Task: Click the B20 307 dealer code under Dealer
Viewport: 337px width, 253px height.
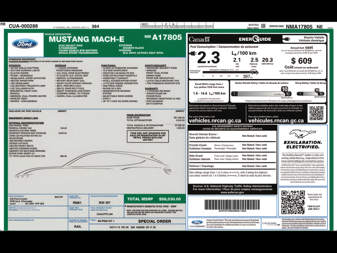Action: [x=105, y=203]
